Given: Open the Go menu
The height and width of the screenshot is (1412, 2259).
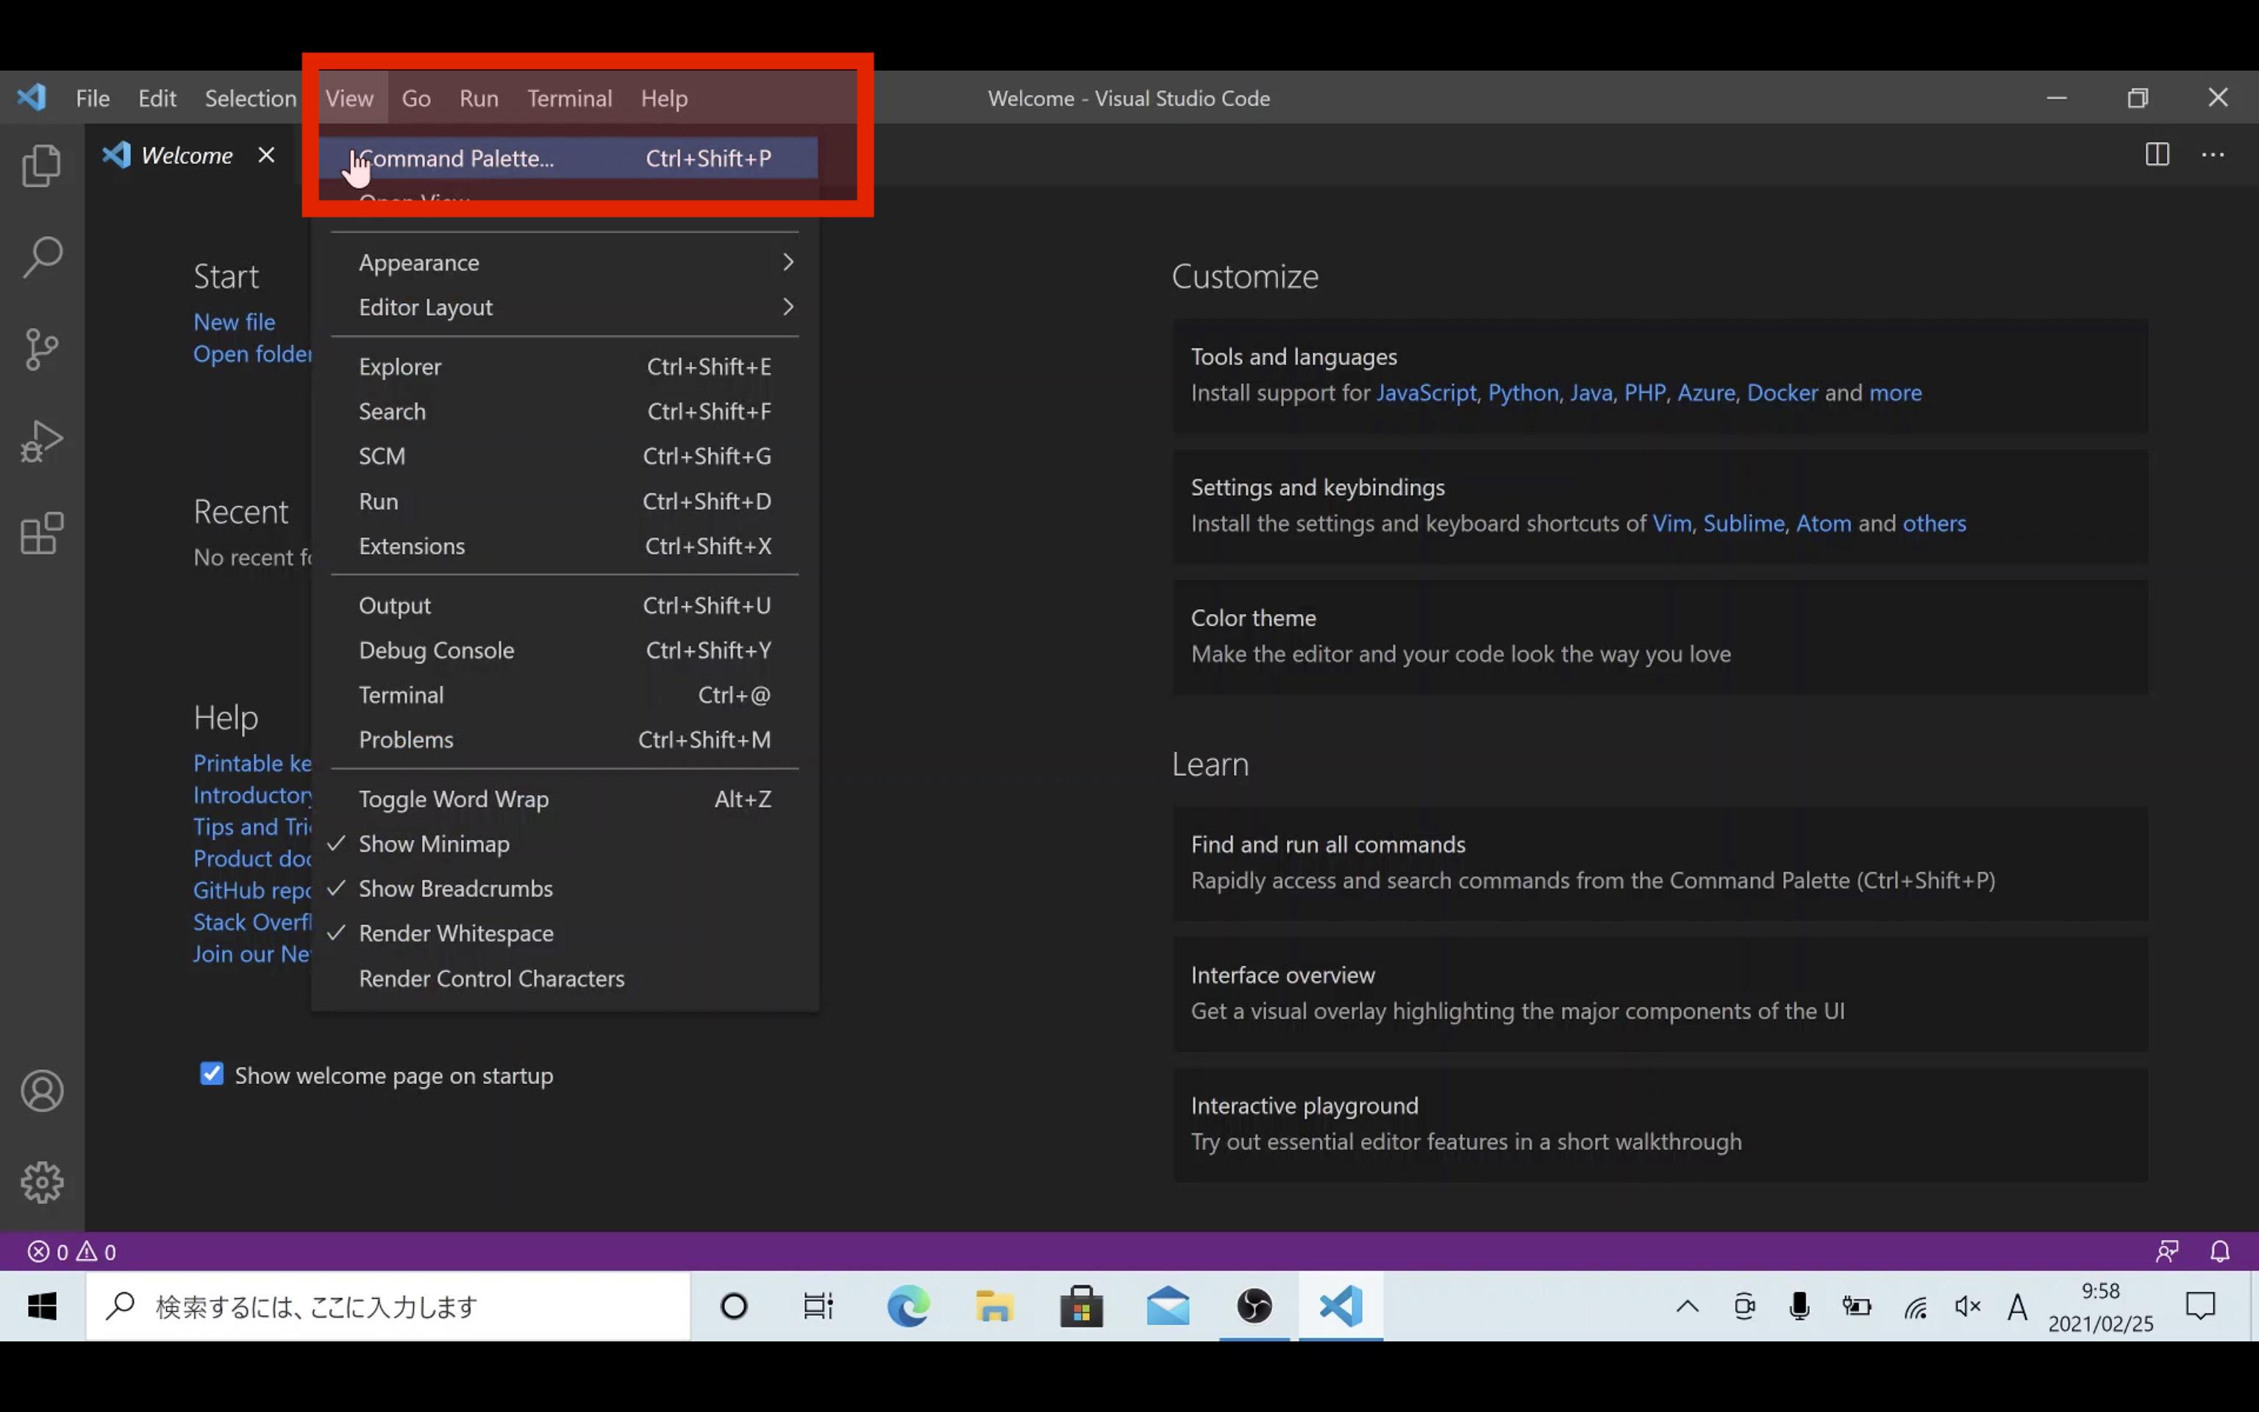Looking at the screenshot, I should [x=416, y=98].
